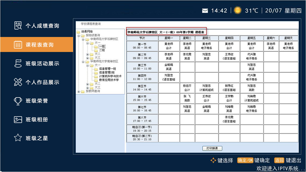The width and height of the screenshot is (306, 172).
Task: Click the 星期三 column header
Action: [x=206, y=38]
